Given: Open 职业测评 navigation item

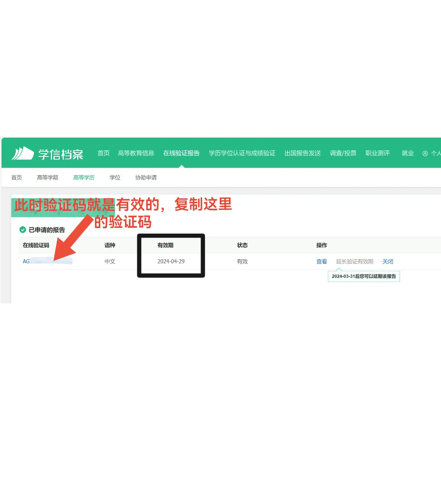Looking at the screenshot, I should click(377, 153).
